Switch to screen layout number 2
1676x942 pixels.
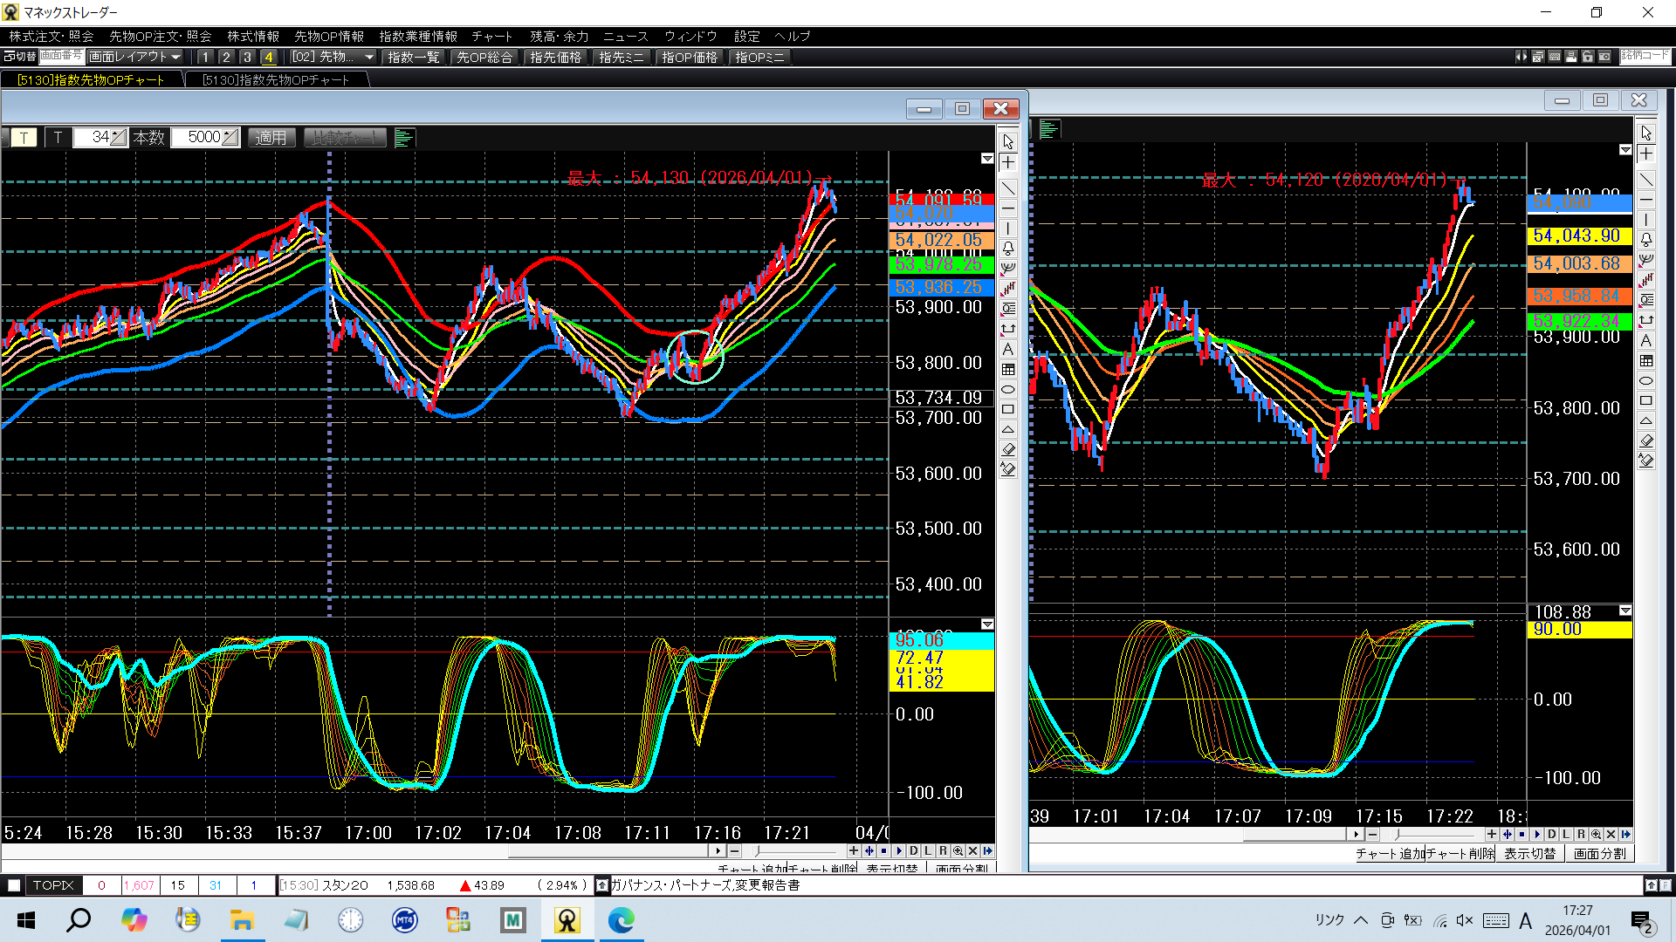coord(226,57)
